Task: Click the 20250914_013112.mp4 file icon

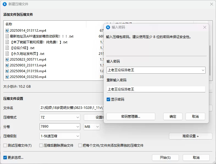Action: click(7, 31)
